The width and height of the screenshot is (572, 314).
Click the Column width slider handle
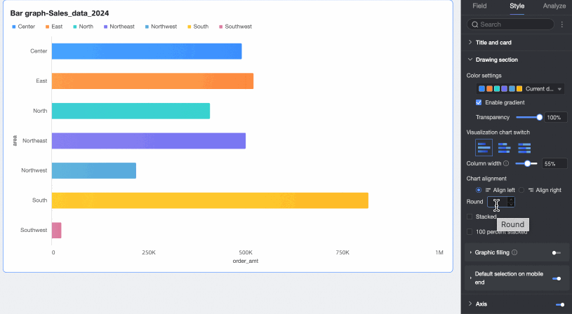[x=527, y=163]
